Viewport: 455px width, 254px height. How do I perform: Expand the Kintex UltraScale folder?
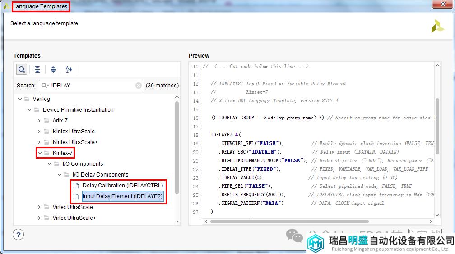click(x=39, y=132)
